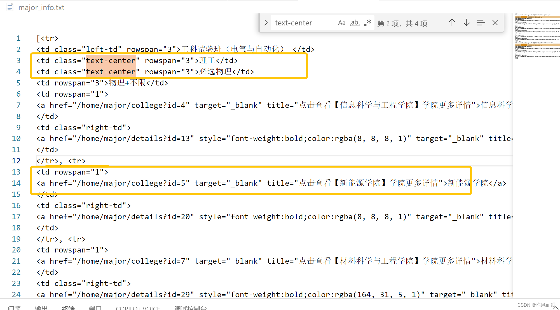Click line number 12 in gutter
This screenshot has width=560, height=310.
[16, 161]
